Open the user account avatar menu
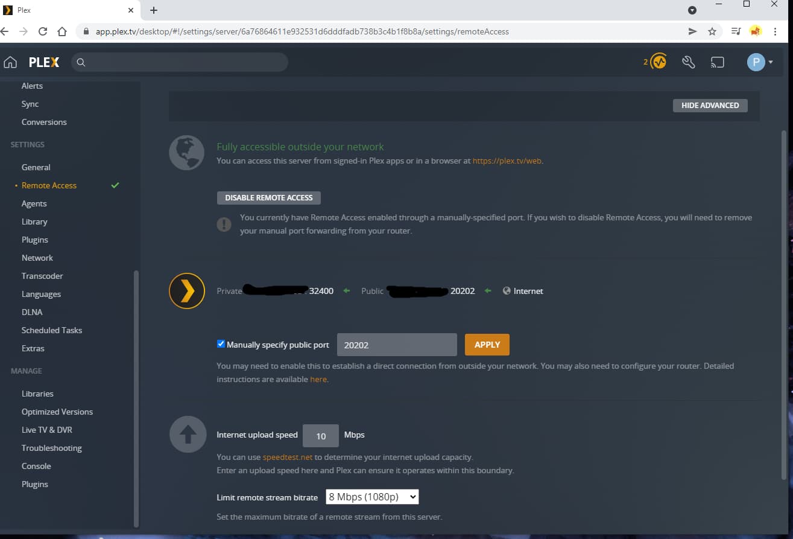 760,62
